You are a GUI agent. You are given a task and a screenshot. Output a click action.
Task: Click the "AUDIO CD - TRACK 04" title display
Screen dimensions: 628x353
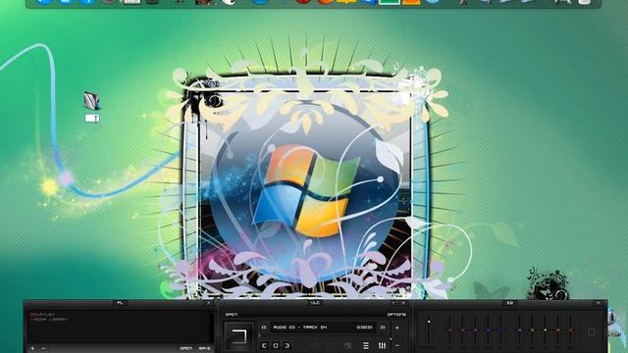[300, 328]
